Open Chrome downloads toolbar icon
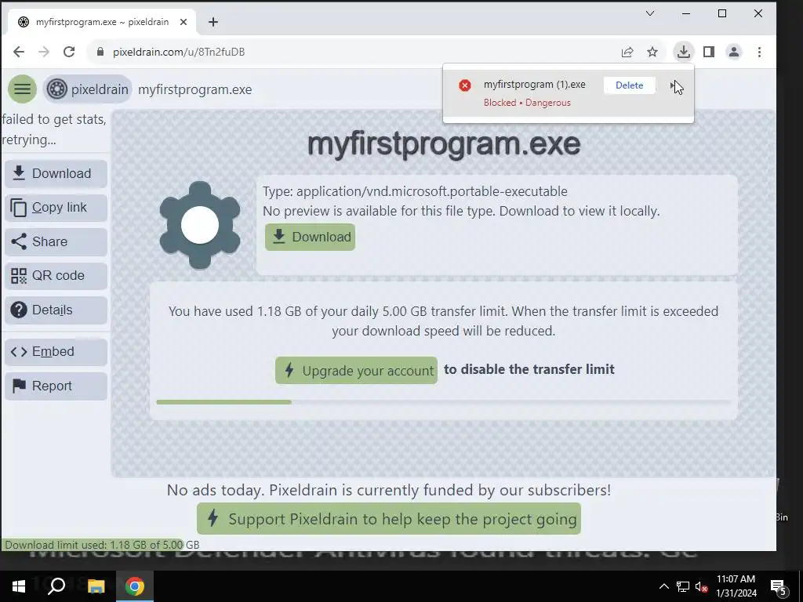The height and width of the screenshot is (602, 803). (683, 52)
